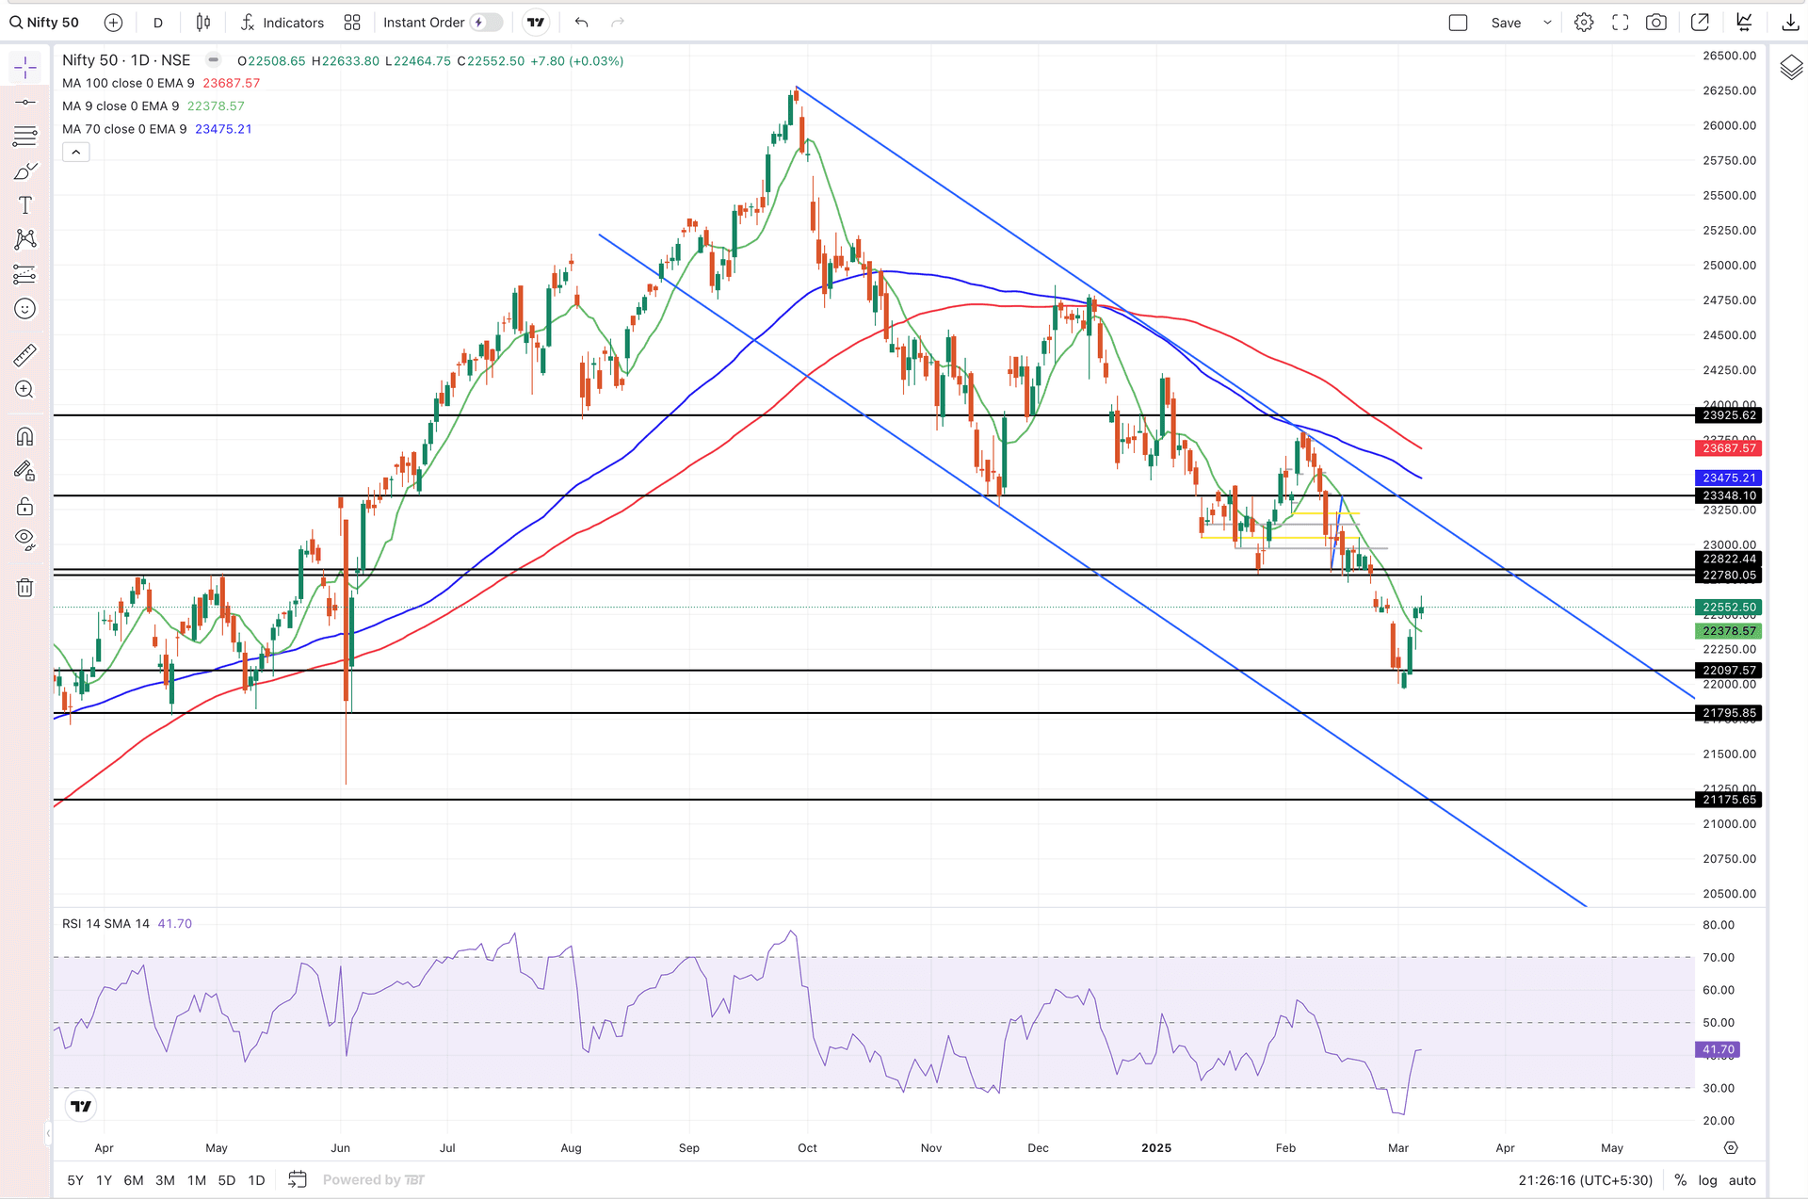The width and height of the screenshot is (1808, 1200).
Task: Click the Nifty 50 · 1D · NSE title
Action: pyautogui.click(x=126, y=60)
